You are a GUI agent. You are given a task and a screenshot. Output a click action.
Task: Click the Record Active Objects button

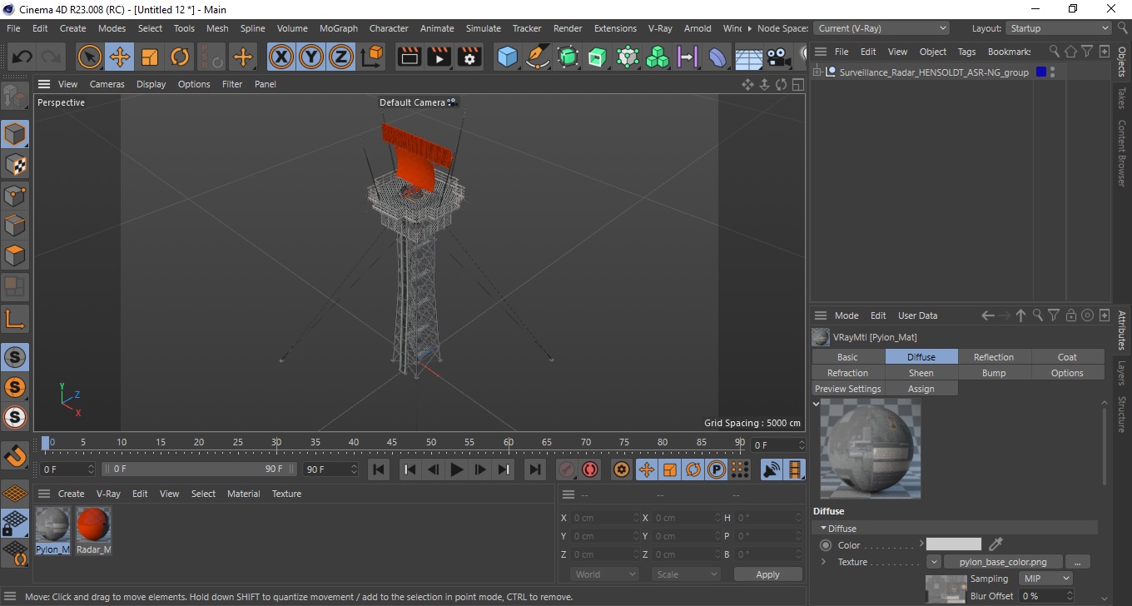567,469
